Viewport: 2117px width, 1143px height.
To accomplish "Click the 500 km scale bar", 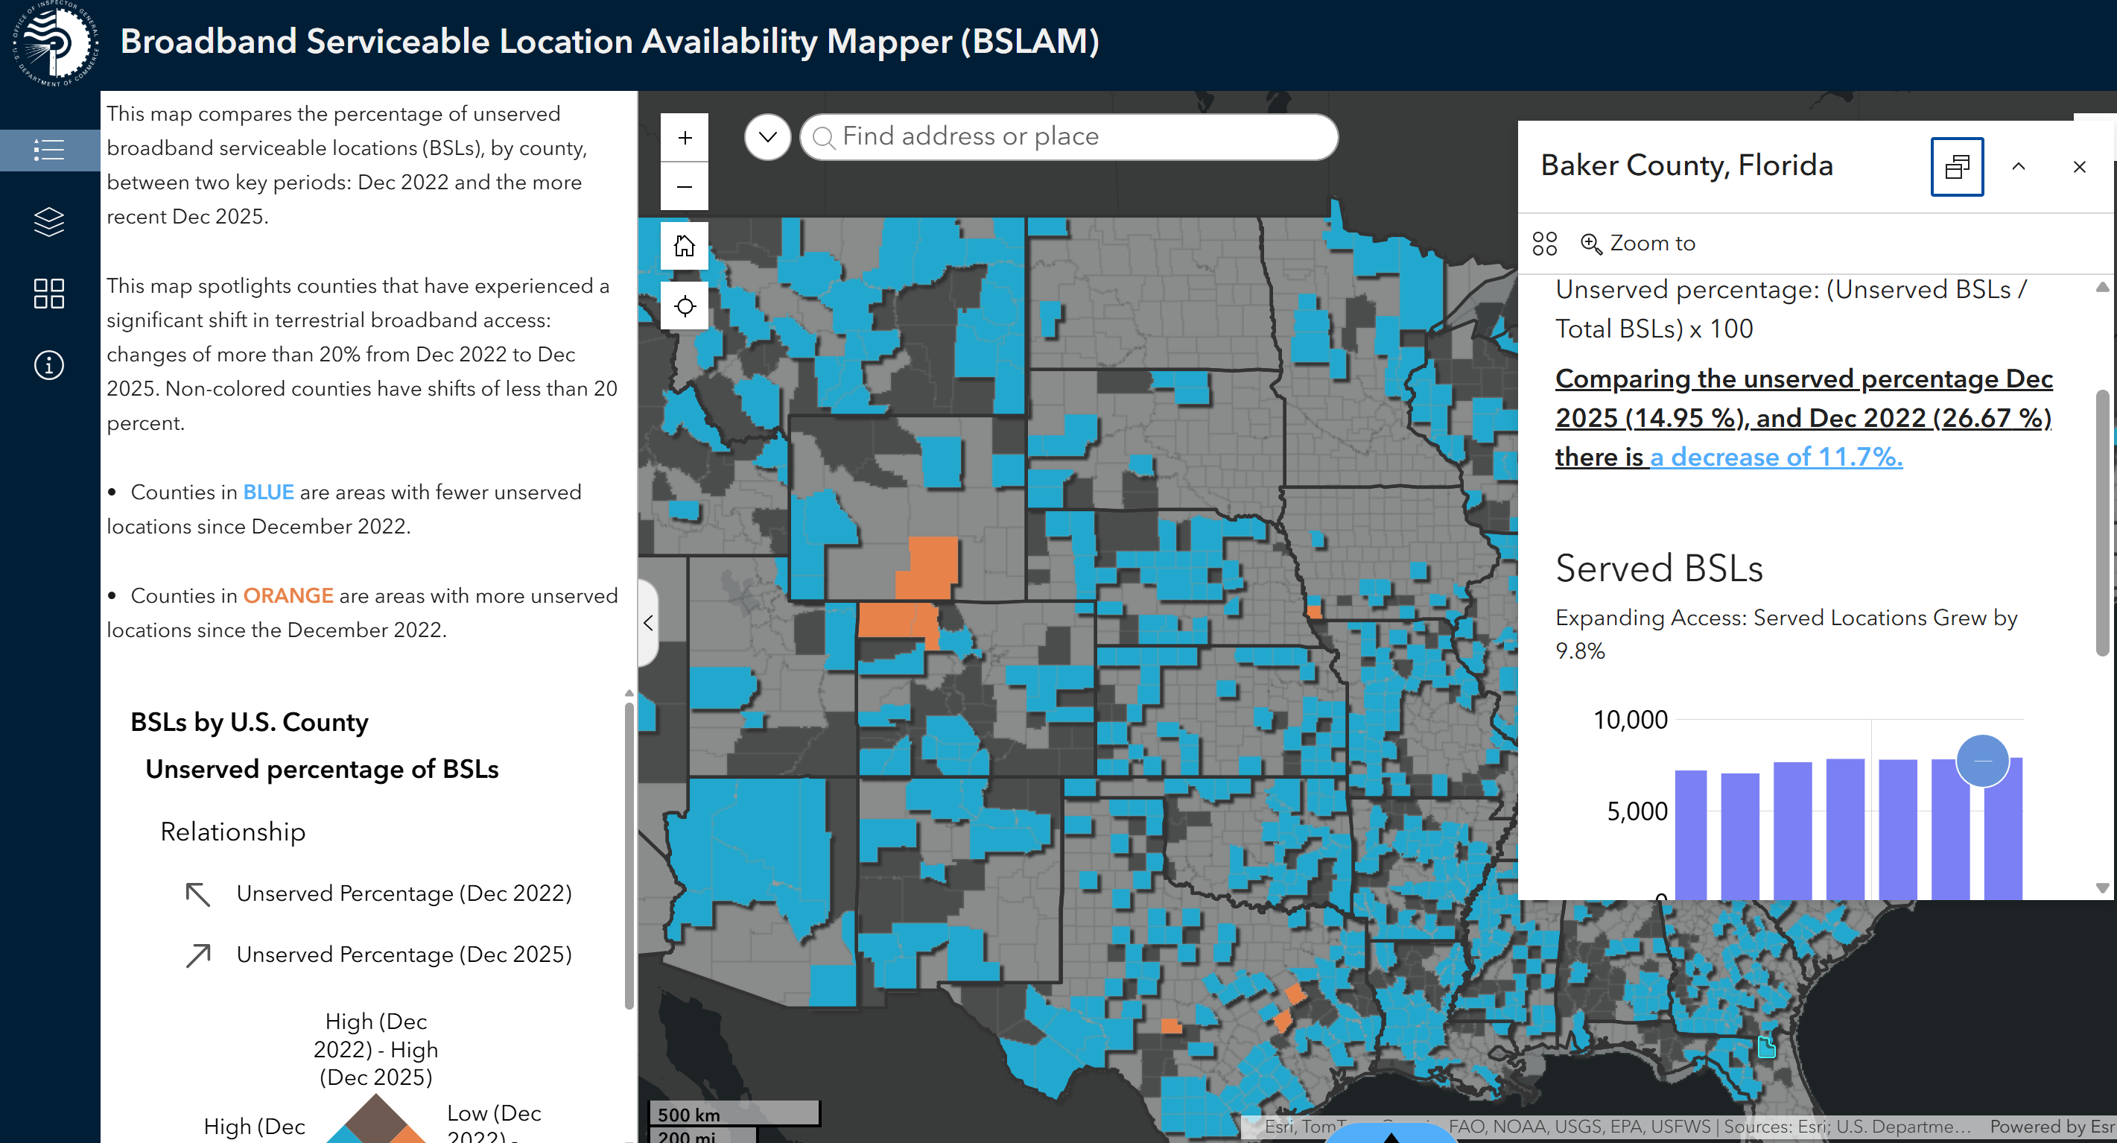I will (734, 1113).
